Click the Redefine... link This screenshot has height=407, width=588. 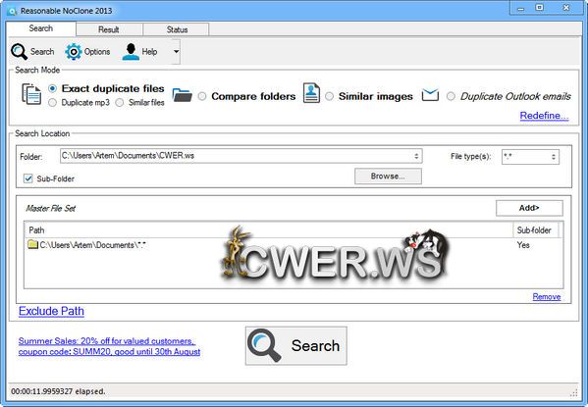[x=544, y=116]
